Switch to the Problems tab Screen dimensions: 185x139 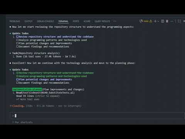pos(15,21)
